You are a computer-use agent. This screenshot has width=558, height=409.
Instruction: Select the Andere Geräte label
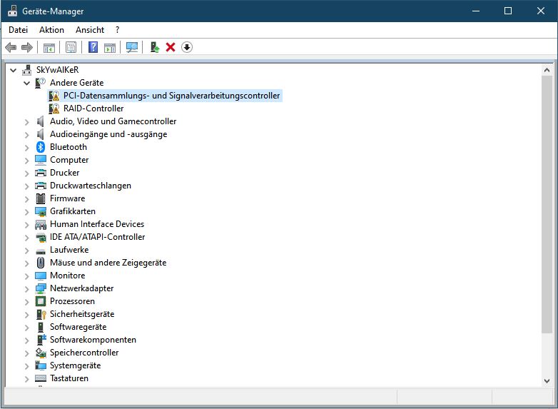click(x=76, y=83)
